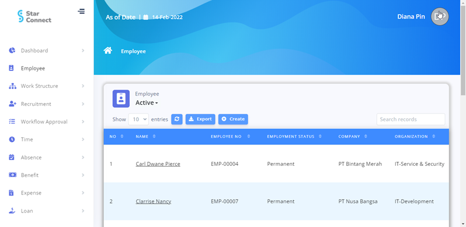Click the PT Bintang Merah cell
Viewport: 466px width, 227px height.
pos(360,164)
